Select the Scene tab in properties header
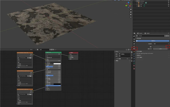The width and height of the screenshot is (170, 107). coord(139,33)
